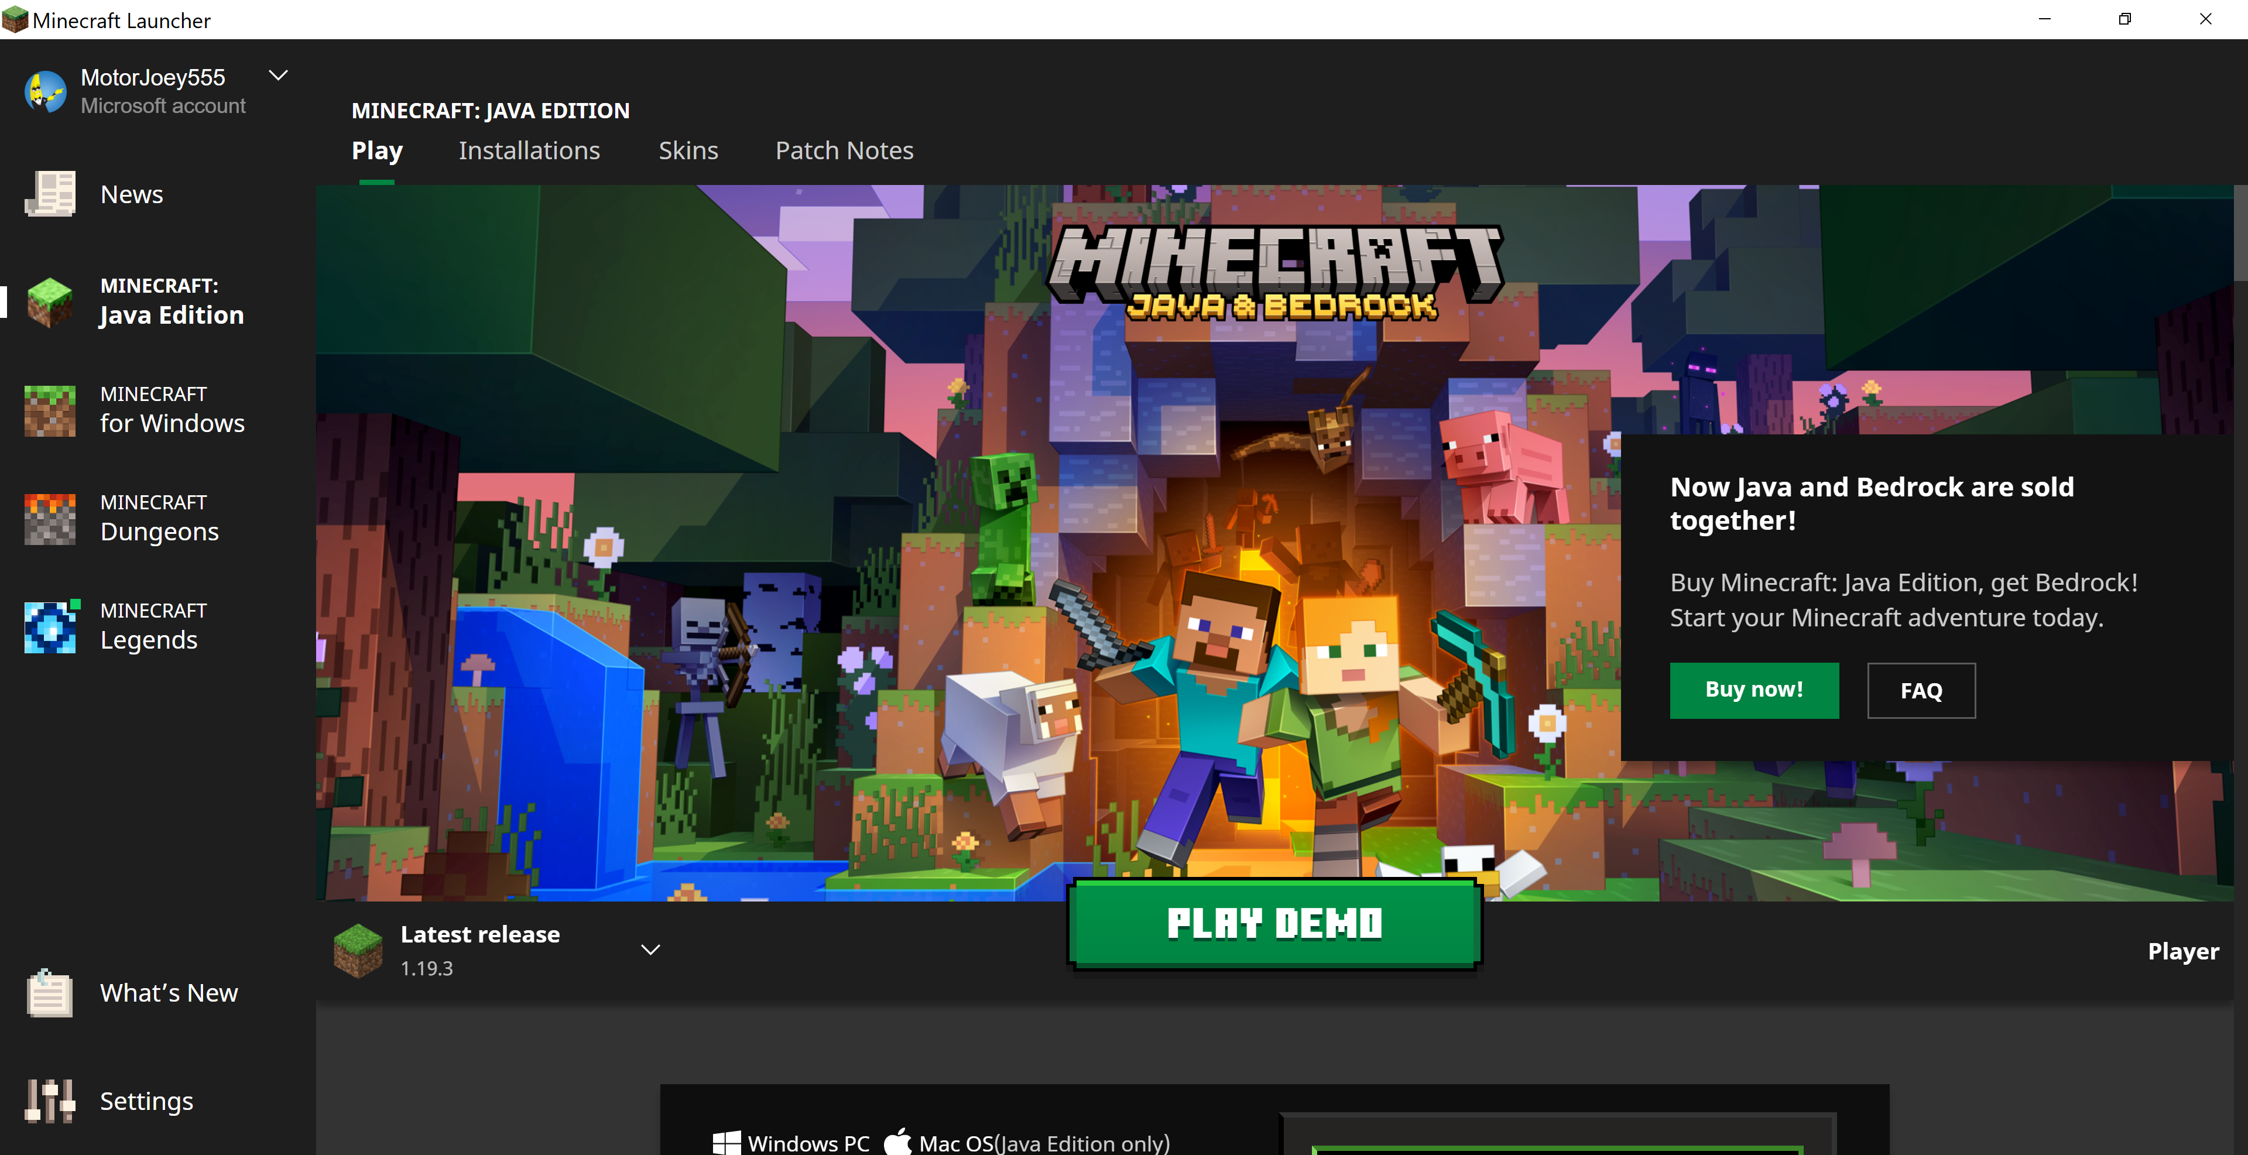2248x1155 pixels.
Task: Close the Minecraft Launcher window
Action: point(2205,19)
